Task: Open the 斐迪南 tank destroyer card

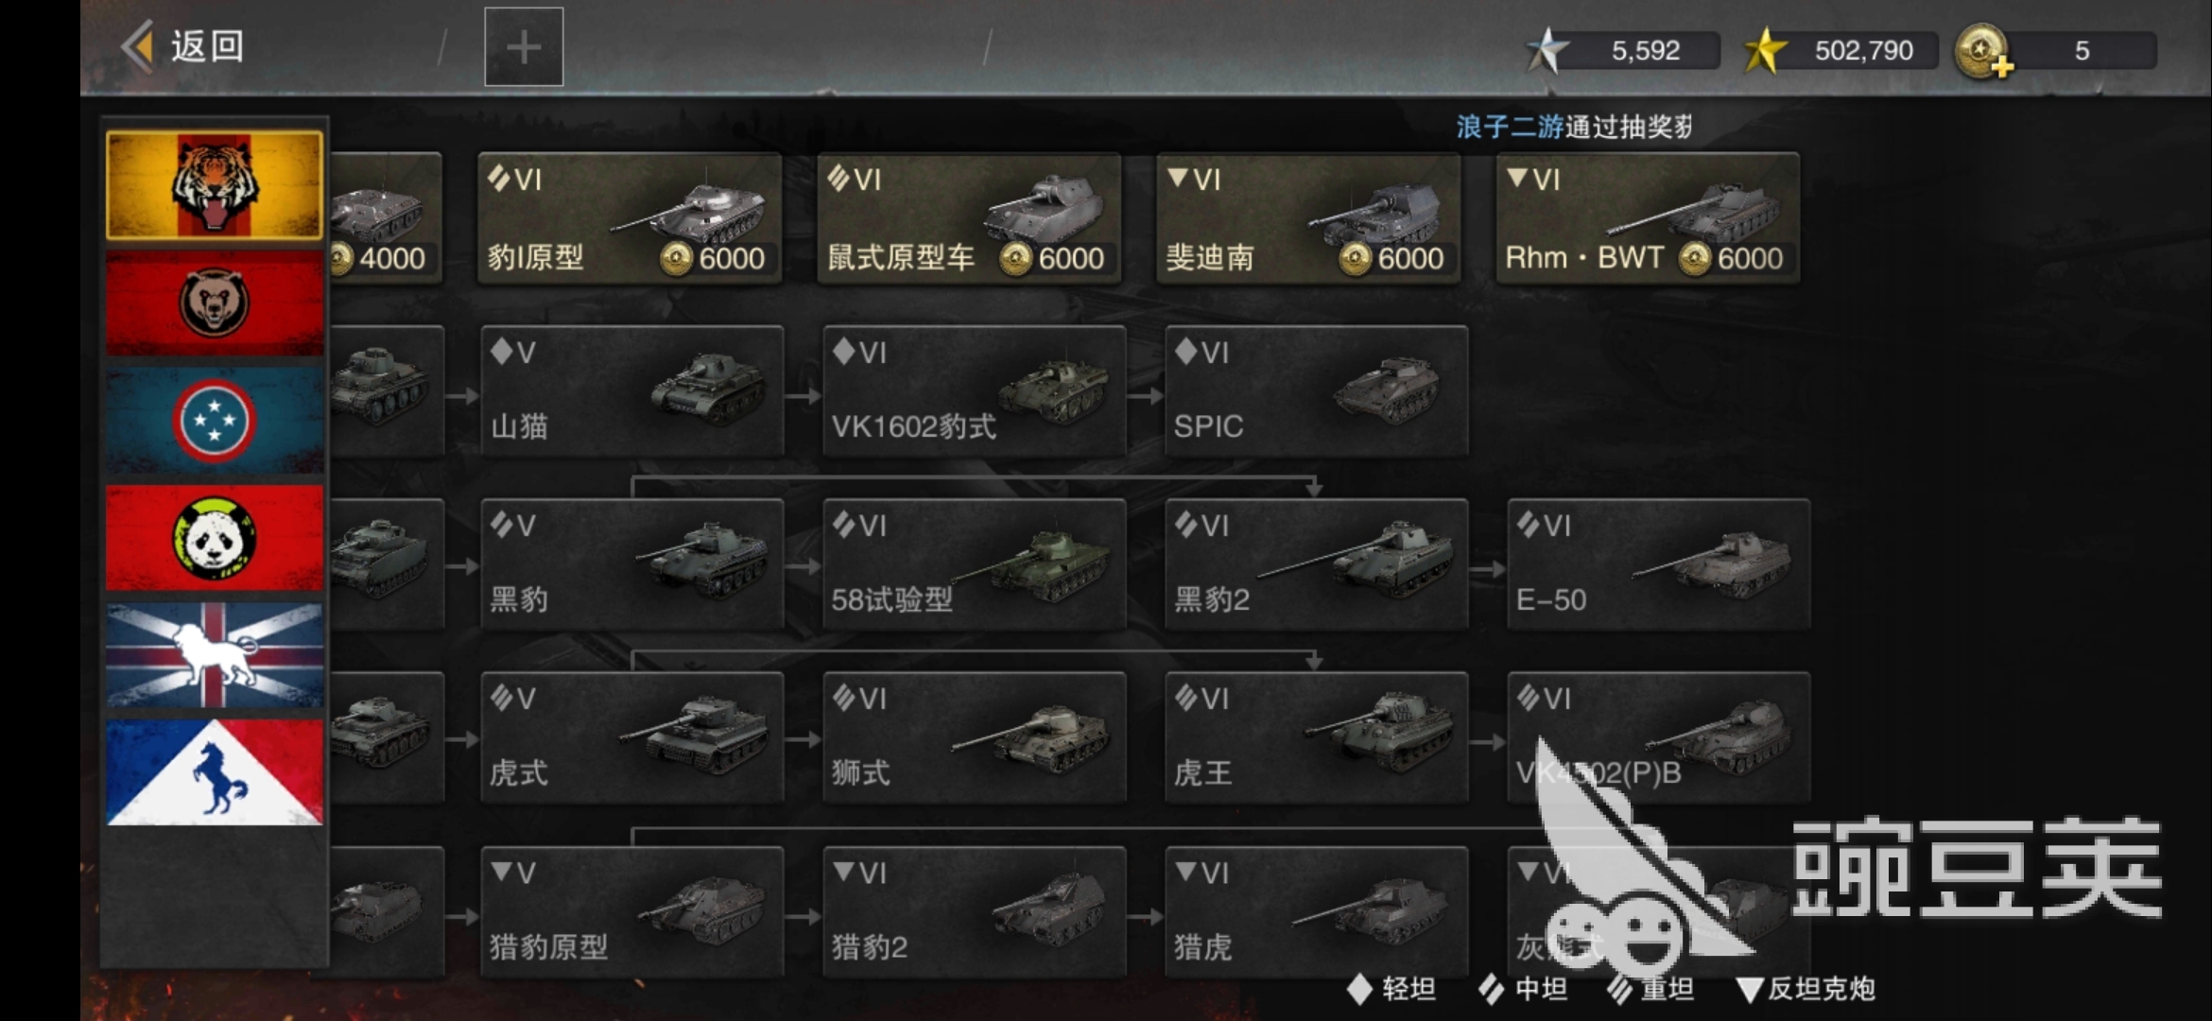Action: [x=1308, y=218]
